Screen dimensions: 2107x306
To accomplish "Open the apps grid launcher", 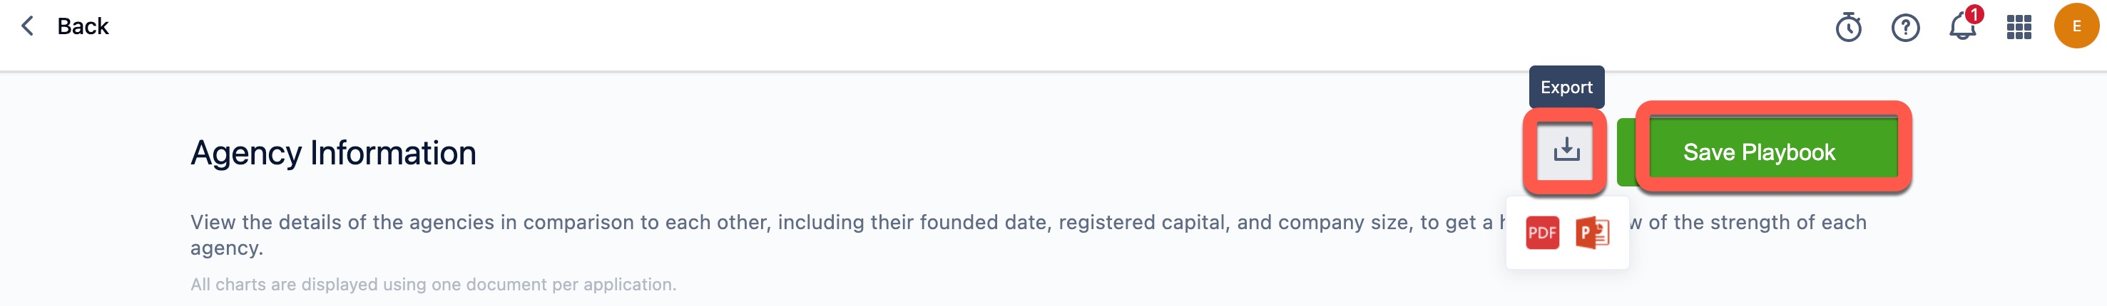I will point(2019,28).
